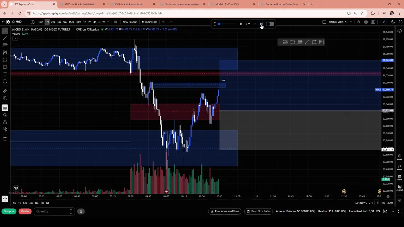Open Funciones analíticas panel

coord(225,211)
